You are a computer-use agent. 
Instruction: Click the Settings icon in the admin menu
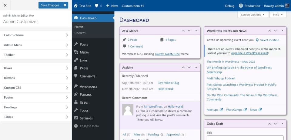click(x=76, y=118)
